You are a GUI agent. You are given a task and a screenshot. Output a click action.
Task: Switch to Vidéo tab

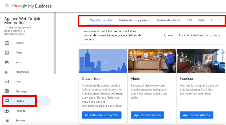click(x=202, y=20)
